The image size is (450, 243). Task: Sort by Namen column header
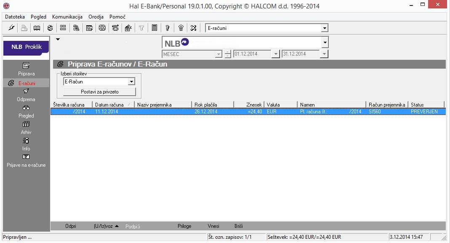332,104
